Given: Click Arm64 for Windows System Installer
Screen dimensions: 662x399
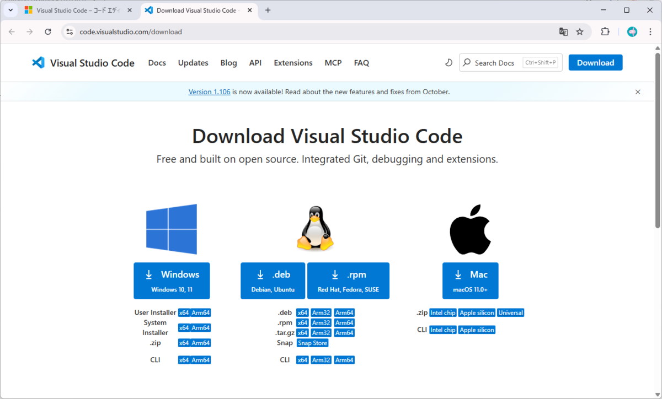Looking at the screenshot, I should click(201, 328).
